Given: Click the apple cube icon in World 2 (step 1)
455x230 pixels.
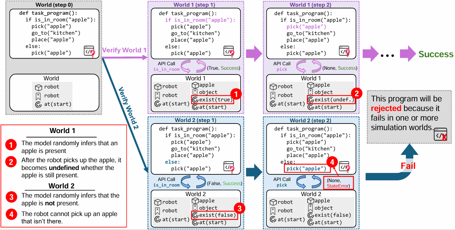Looking at the screenshot, I should pos(195,201).
